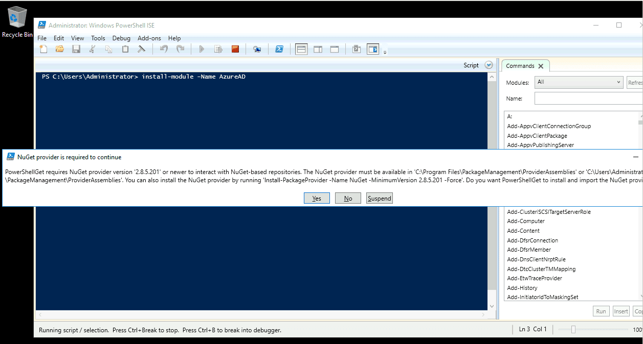Click the New Remote PowerShell Tab icon
Viewport: 643px width, 344px height.
[257, 49]
